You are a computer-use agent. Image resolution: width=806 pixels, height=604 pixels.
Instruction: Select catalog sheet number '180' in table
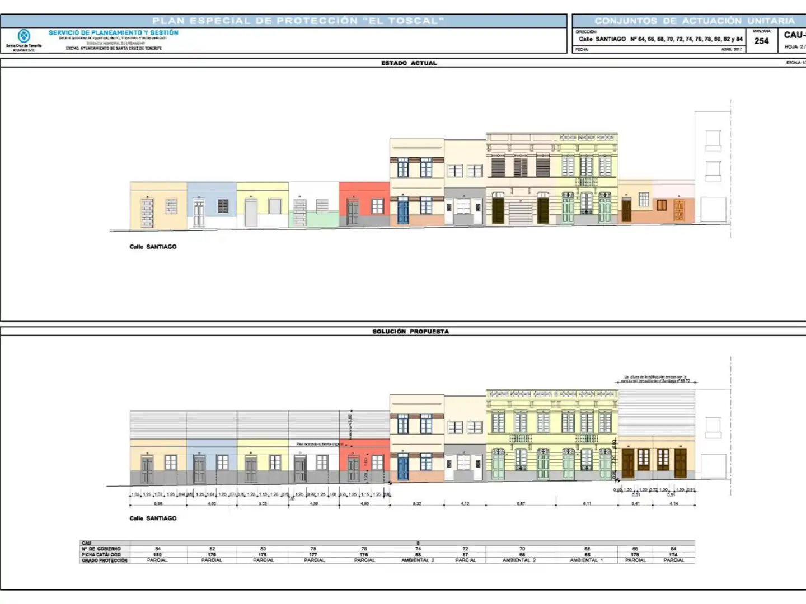[157, 555]
